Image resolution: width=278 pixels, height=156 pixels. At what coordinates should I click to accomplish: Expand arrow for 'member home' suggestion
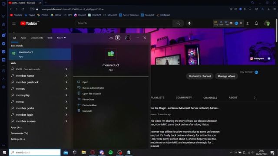click(x=66, y=76)
